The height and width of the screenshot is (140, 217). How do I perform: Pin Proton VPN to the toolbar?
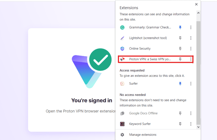click(x=180, y=59)
